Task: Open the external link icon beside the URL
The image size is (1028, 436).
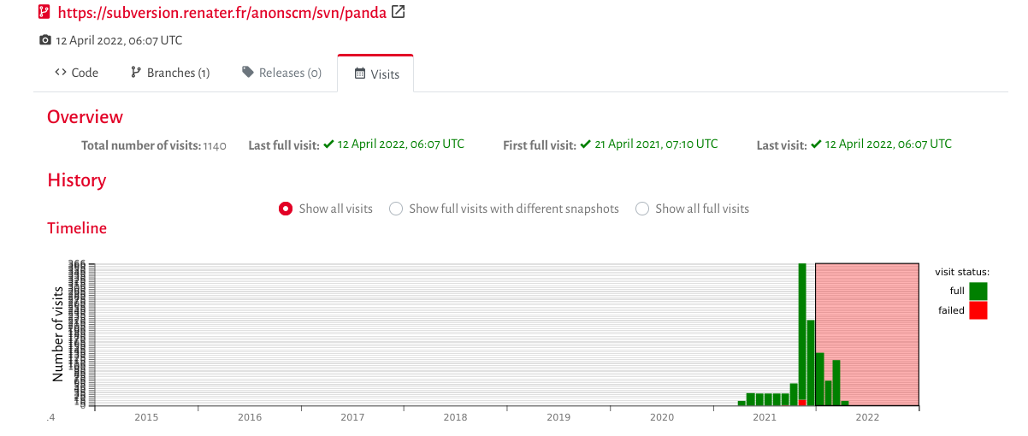Action: coord(398,12)
